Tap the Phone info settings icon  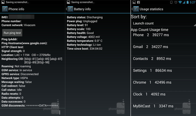(x=5, y=9)
